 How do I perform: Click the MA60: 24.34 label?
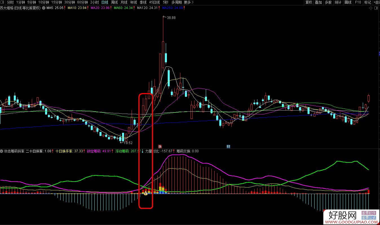123,8
